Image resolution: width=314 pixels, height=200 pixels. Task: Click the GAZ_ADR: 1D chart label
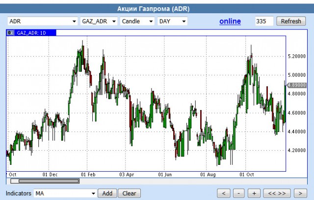[31, 33]
